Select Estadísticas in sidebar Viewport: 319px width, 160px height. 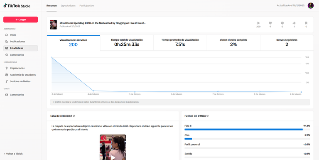20,48
